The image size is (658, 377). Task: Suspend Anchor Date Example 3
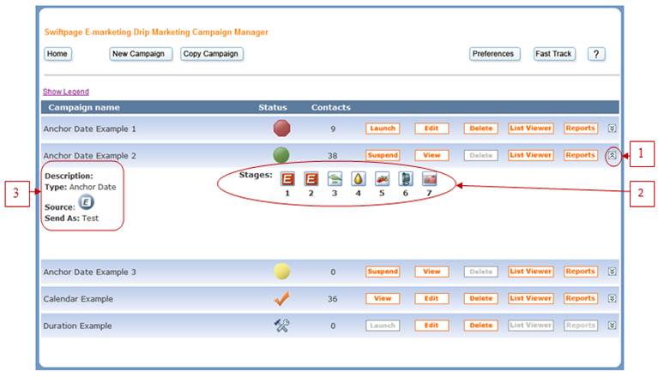pos(383,272)
